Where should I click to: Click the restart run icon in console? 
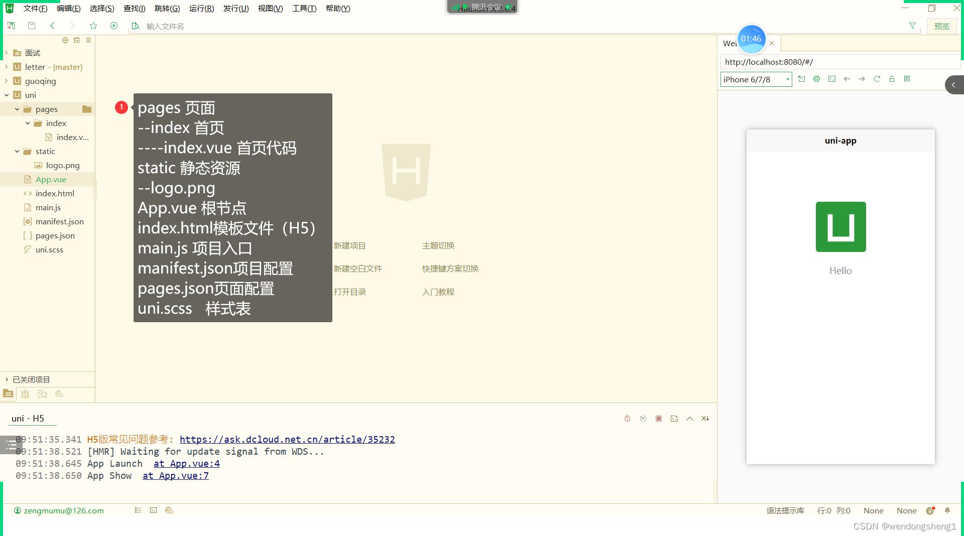tap(643, 418)
